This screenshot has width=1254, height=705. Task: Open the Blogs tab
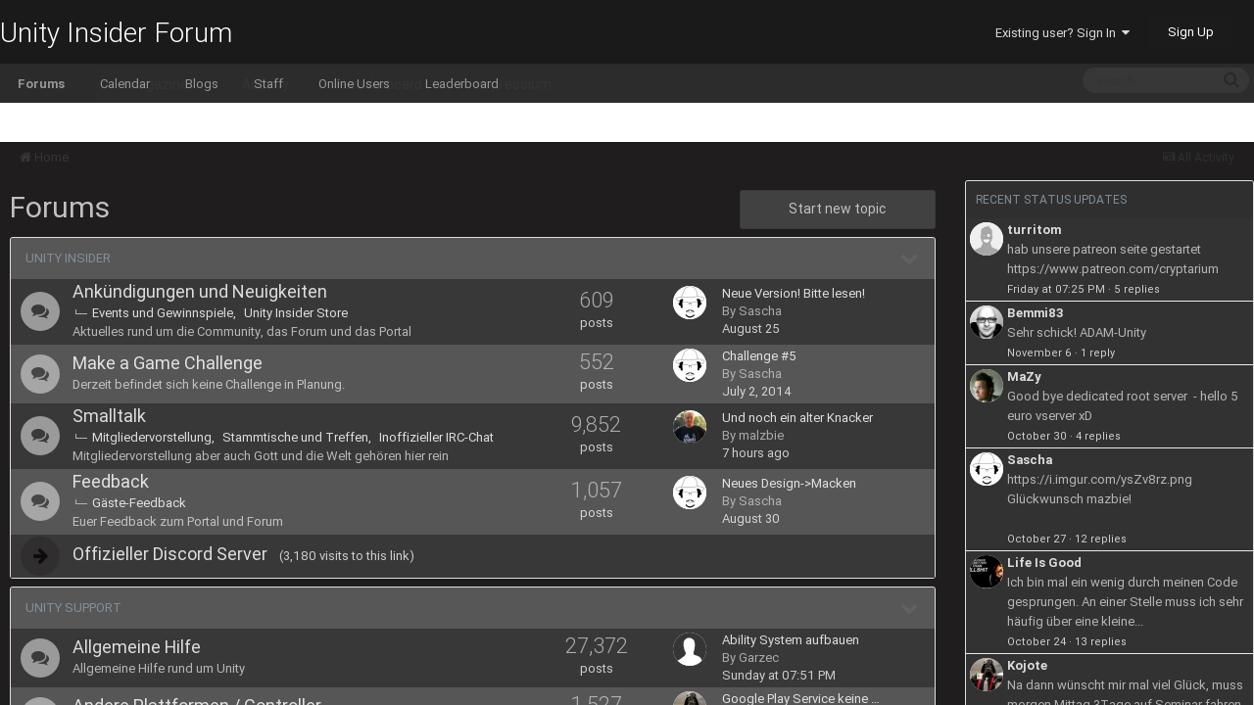pos(202,83)
